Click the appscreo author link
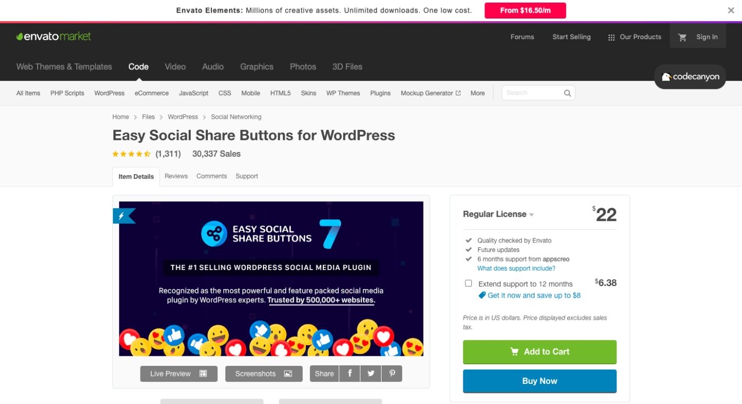Viewport: 742px width, 404px height. click(x=556, y=259)
